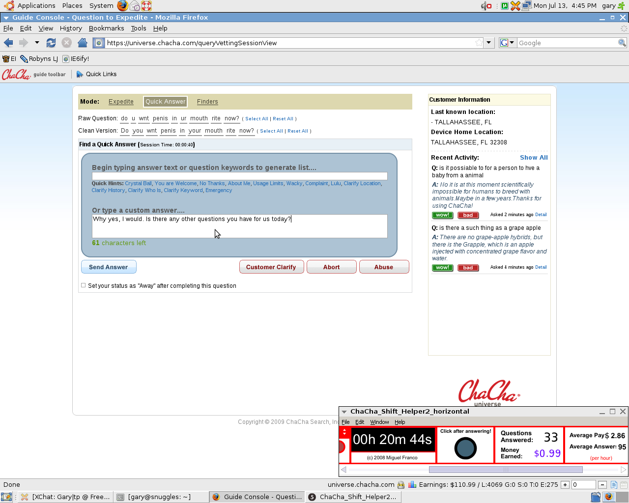629x503 pixels.
Task: Open the Applications menu in top panel
Action: [x=36, y=6]
